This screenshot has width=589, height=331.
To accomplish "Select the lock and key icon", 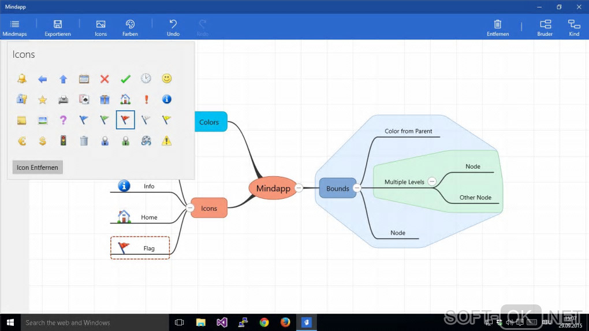I will click(x=22, y=99).
